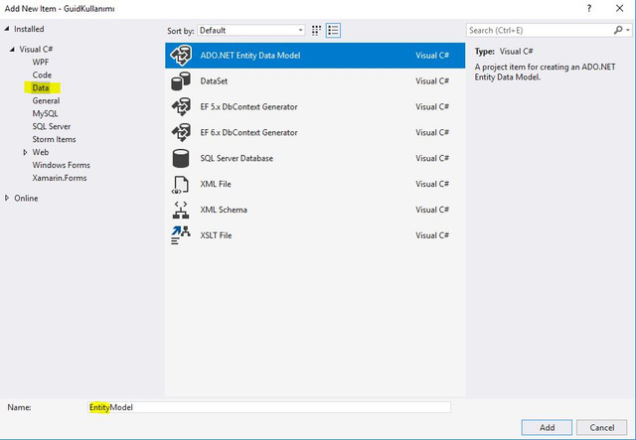Screen dimensions: 636x440
Task: Select the Windows Forms category
Action: coord(62,165)
